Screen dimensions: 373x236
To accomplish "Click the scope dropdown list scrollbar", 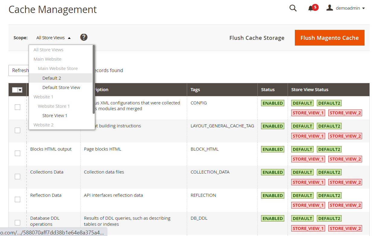I will tap(94, 79).
